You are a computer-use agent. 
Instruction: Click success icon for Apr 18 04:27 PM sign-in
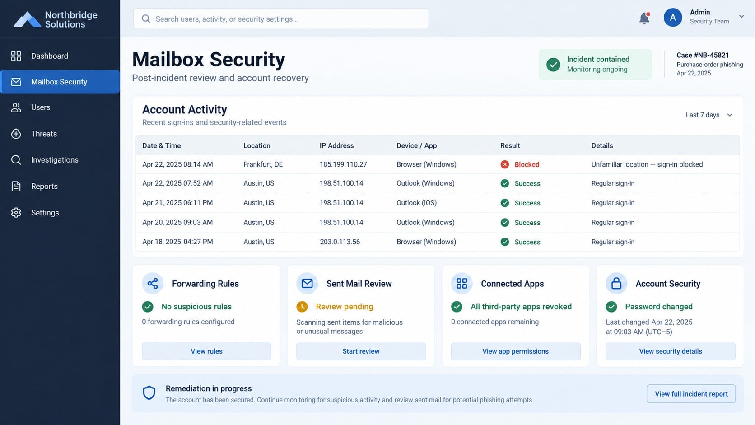click(505, 242)
